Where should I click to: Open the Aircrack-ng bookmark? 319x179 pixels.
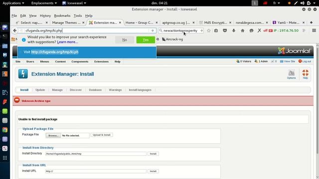tap(172, 39)
